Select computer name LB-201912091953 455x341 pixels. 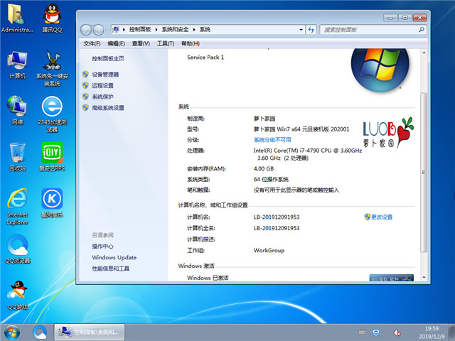pyautogui.click(x=277, y=217)
